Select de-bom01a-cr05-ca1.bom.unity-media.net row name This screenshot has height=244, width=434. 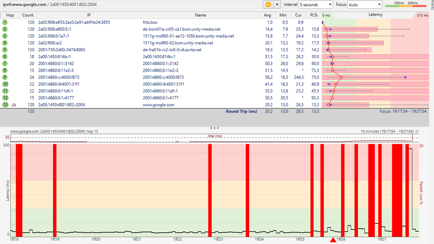pyautogui.click(x=182, y=29)
